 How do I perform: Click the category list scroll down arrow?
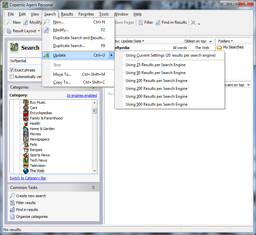click(95, 171)
